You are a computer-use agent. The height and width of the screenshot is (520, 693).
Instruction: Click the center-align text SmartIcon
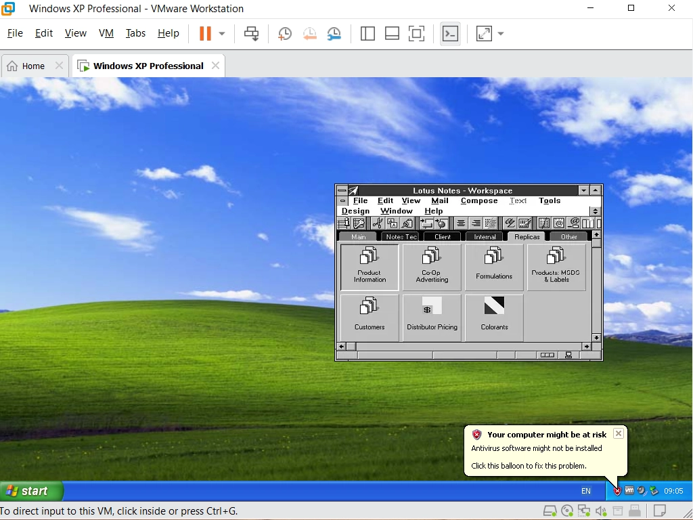[460, 223]
